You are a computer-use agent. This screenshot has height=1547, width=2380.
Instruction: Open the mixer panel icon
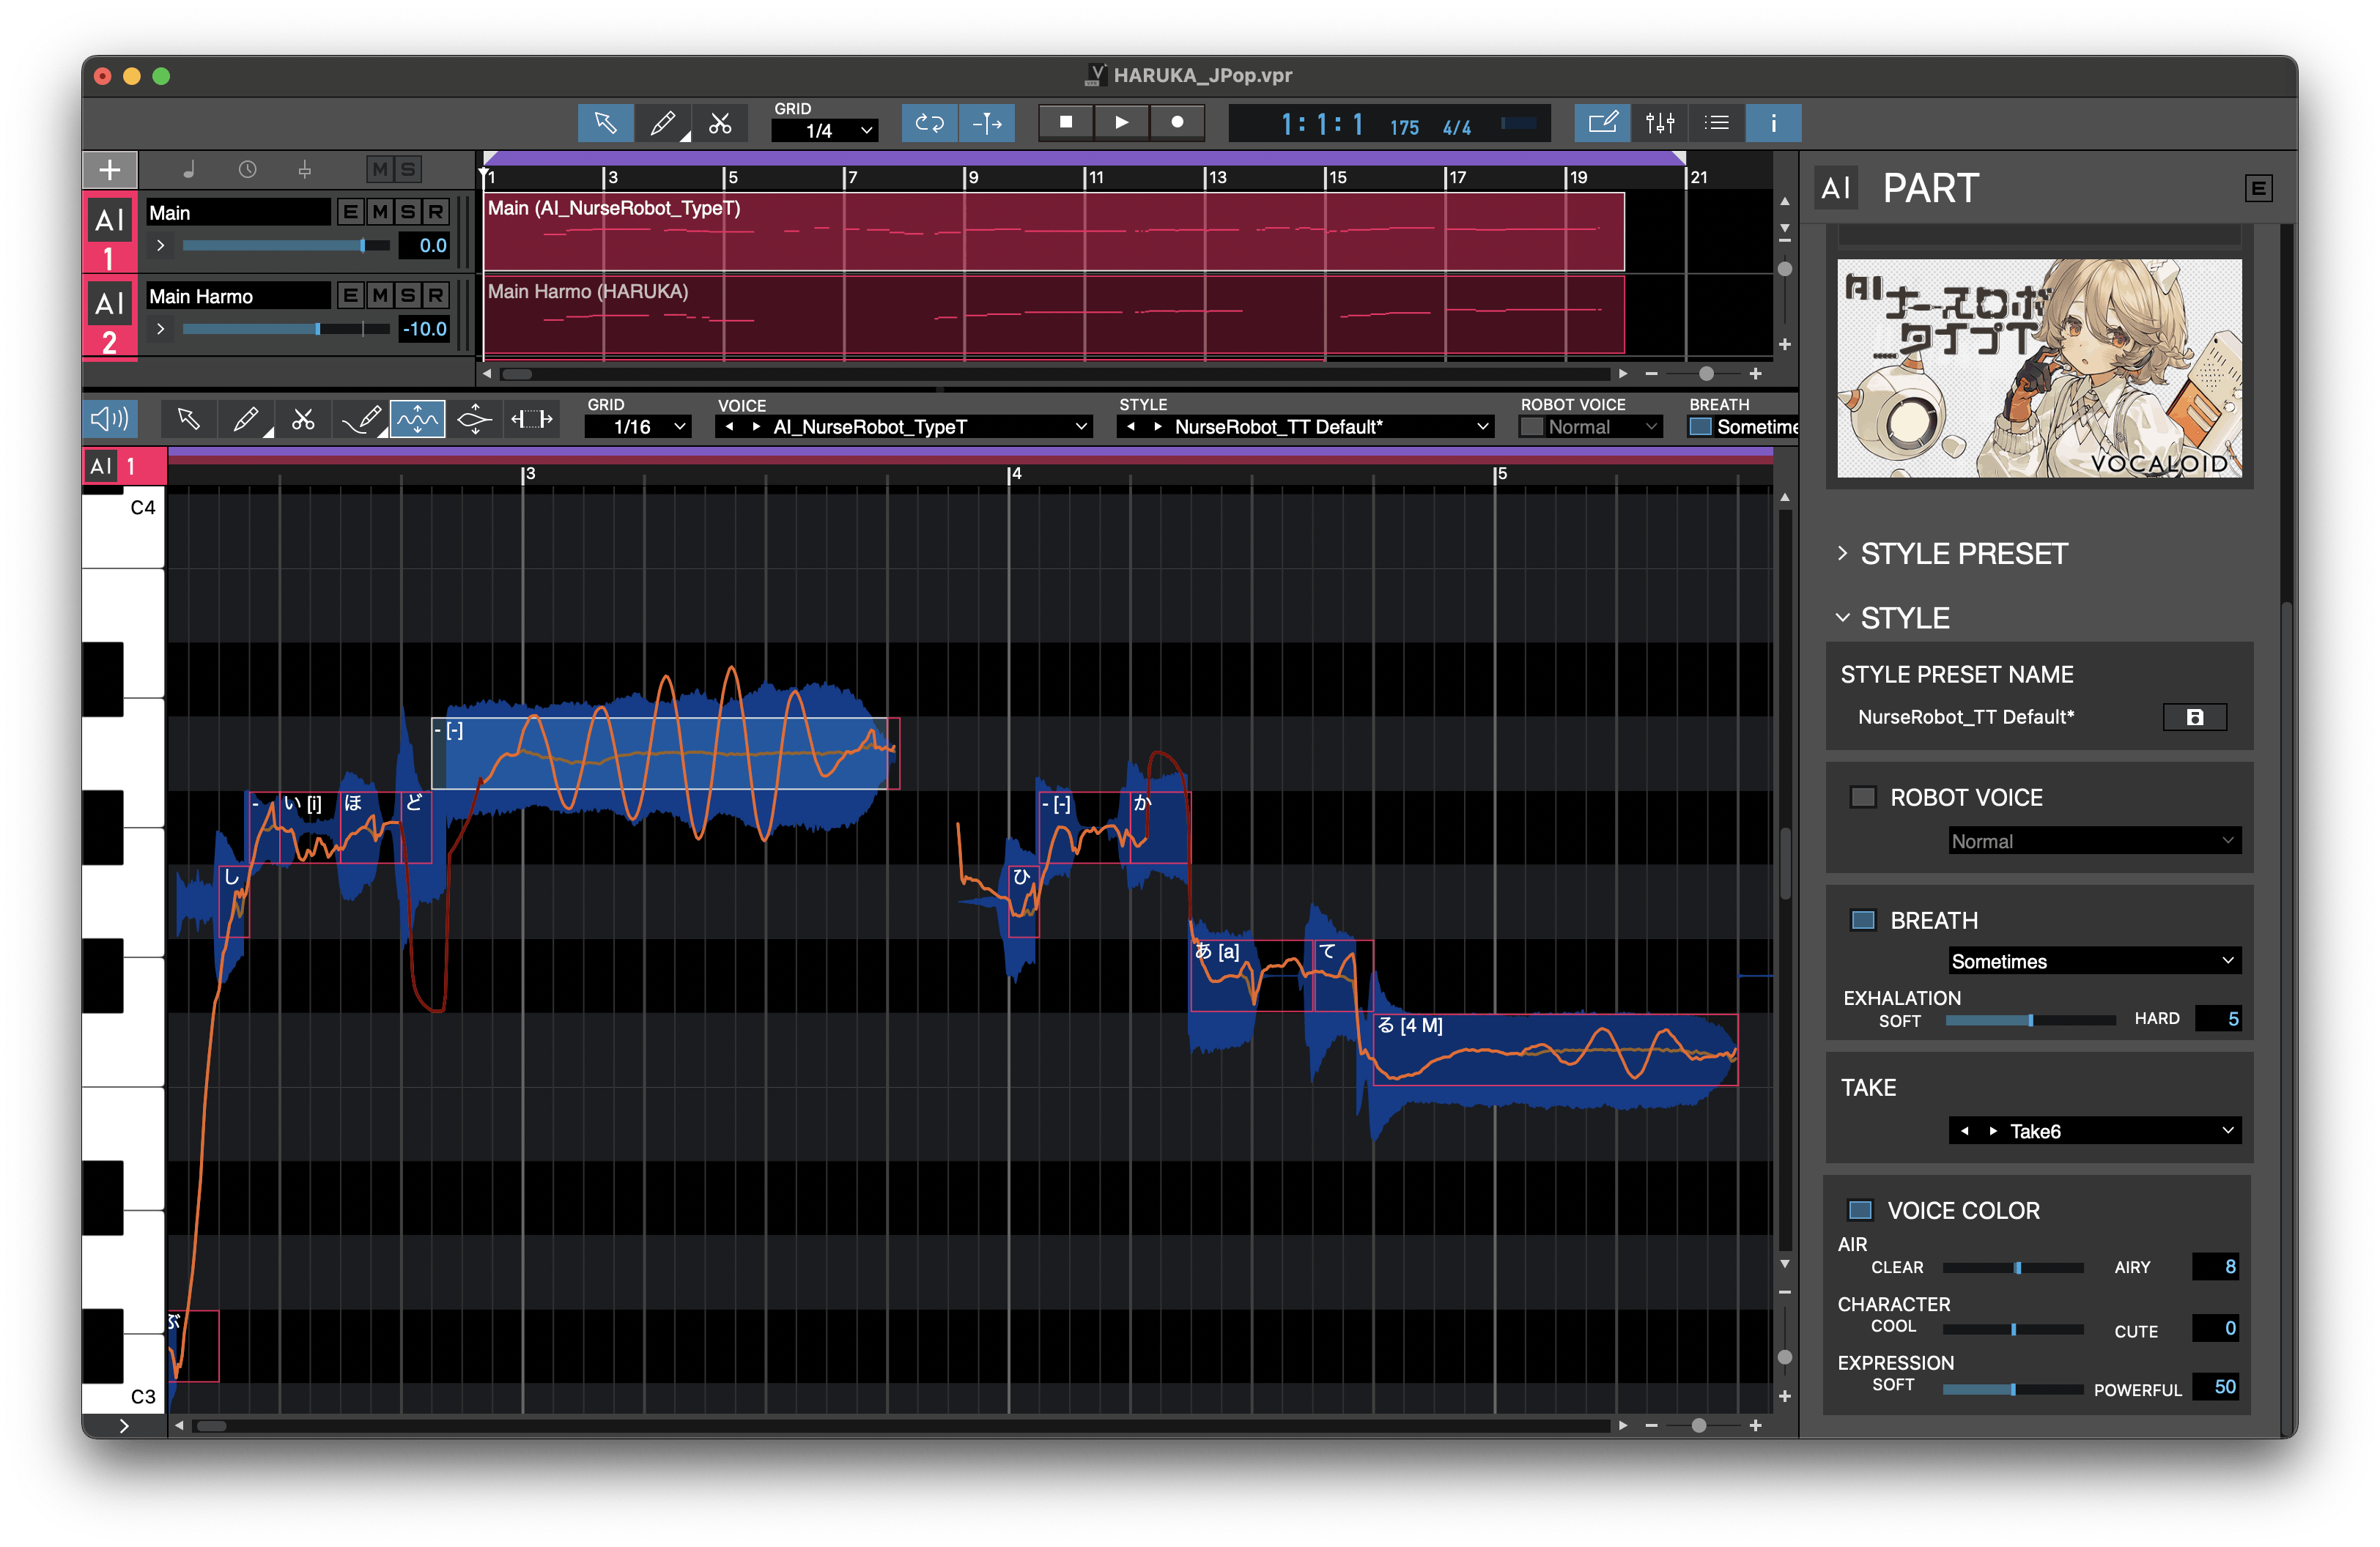1659,123
